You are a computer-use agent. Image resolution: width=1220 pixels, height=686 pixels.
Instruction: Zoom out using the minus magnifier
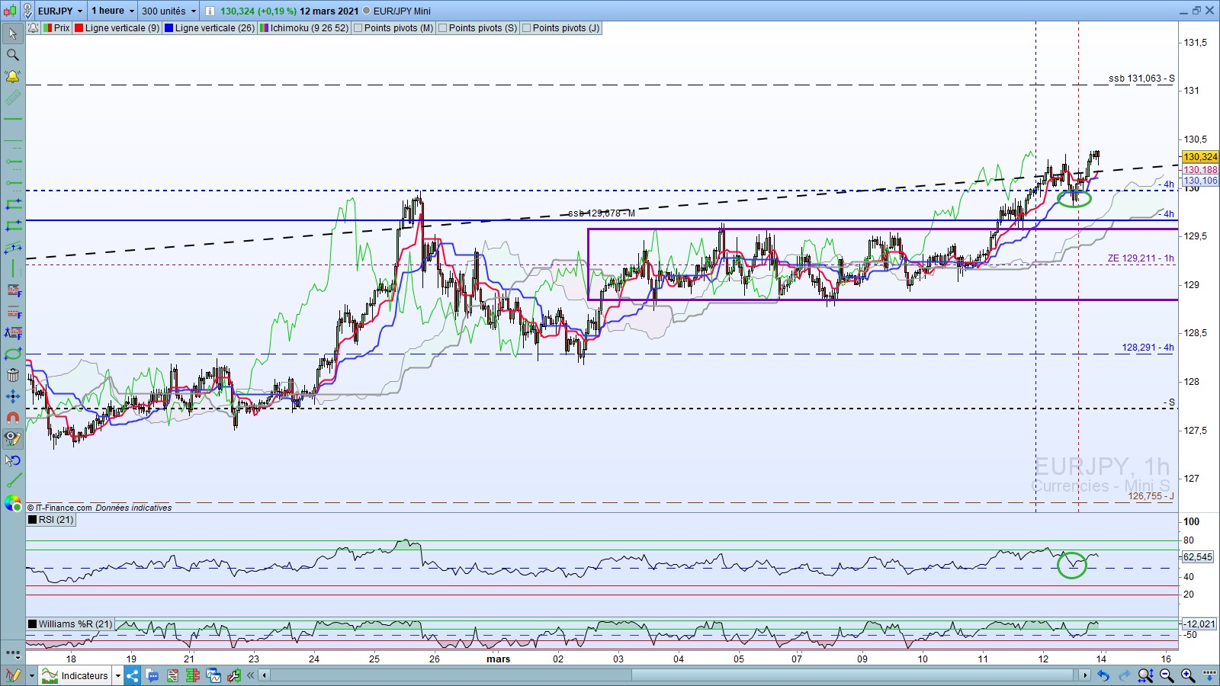[x=1167, y=675]
